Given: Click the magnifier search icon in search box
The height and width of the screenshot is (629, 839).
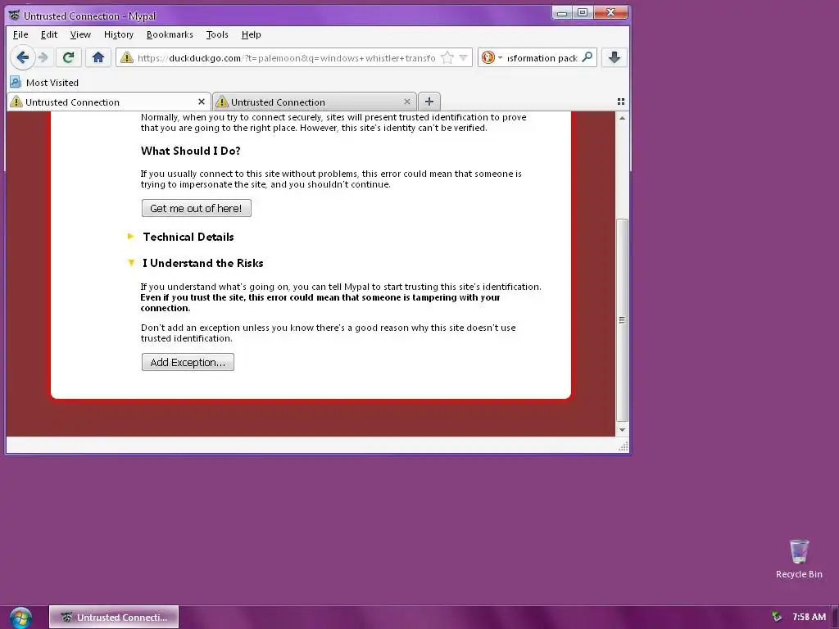Looking at the screenshot, I should [x=587, y=57].
